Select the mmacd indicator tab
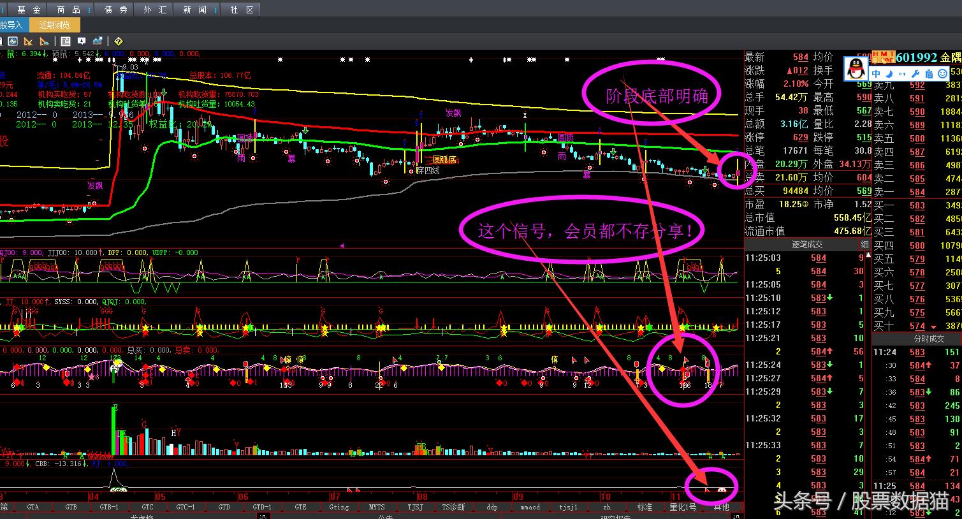The width and height of the screenshot is (962, 519). (x=530, y=507)
